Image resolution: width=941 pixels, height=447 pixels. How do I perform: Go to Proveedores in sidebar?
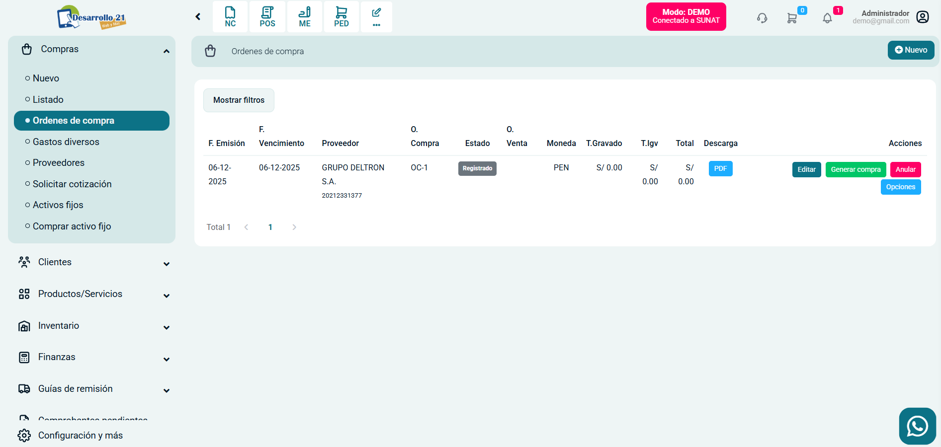(59, 163)
